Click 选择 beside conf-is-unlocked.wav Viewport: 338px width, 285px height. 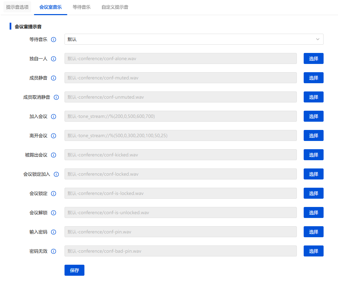coord(313,213)
